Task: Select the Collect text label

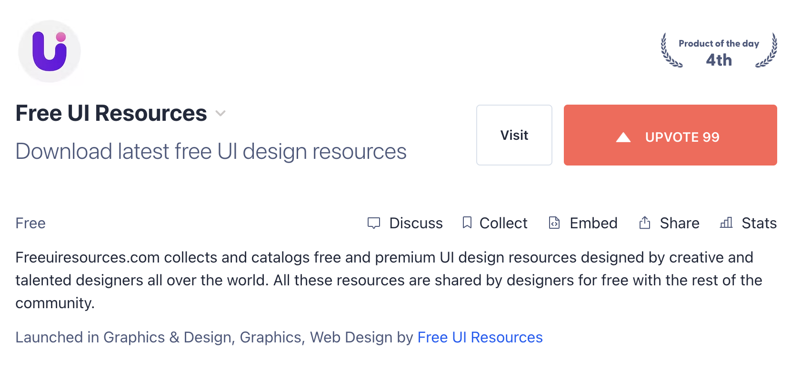Action: tap(503, 223)
